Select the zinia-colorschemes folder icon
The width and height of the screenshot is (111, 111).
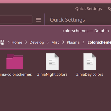click(15, 62)
